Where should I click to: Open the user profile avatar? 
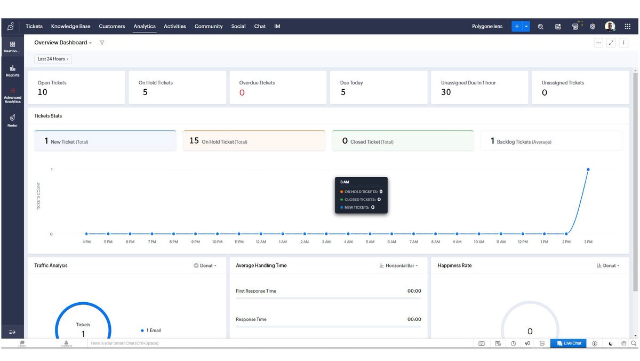pos(610,26)
